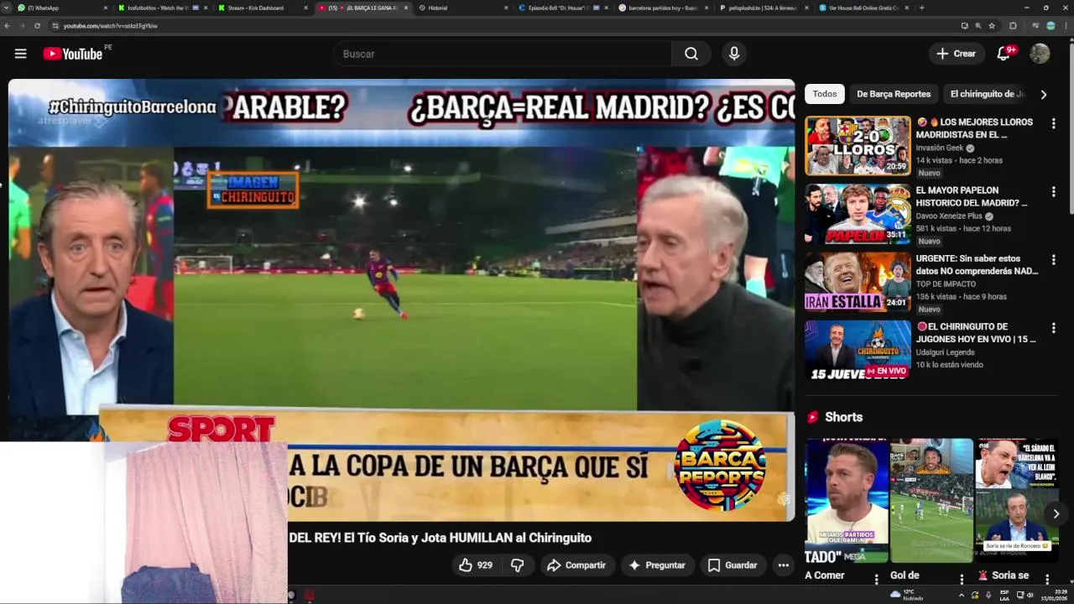
Task: Switch to the Episodio 8x9 Dr. House tab
Action: 563,8
